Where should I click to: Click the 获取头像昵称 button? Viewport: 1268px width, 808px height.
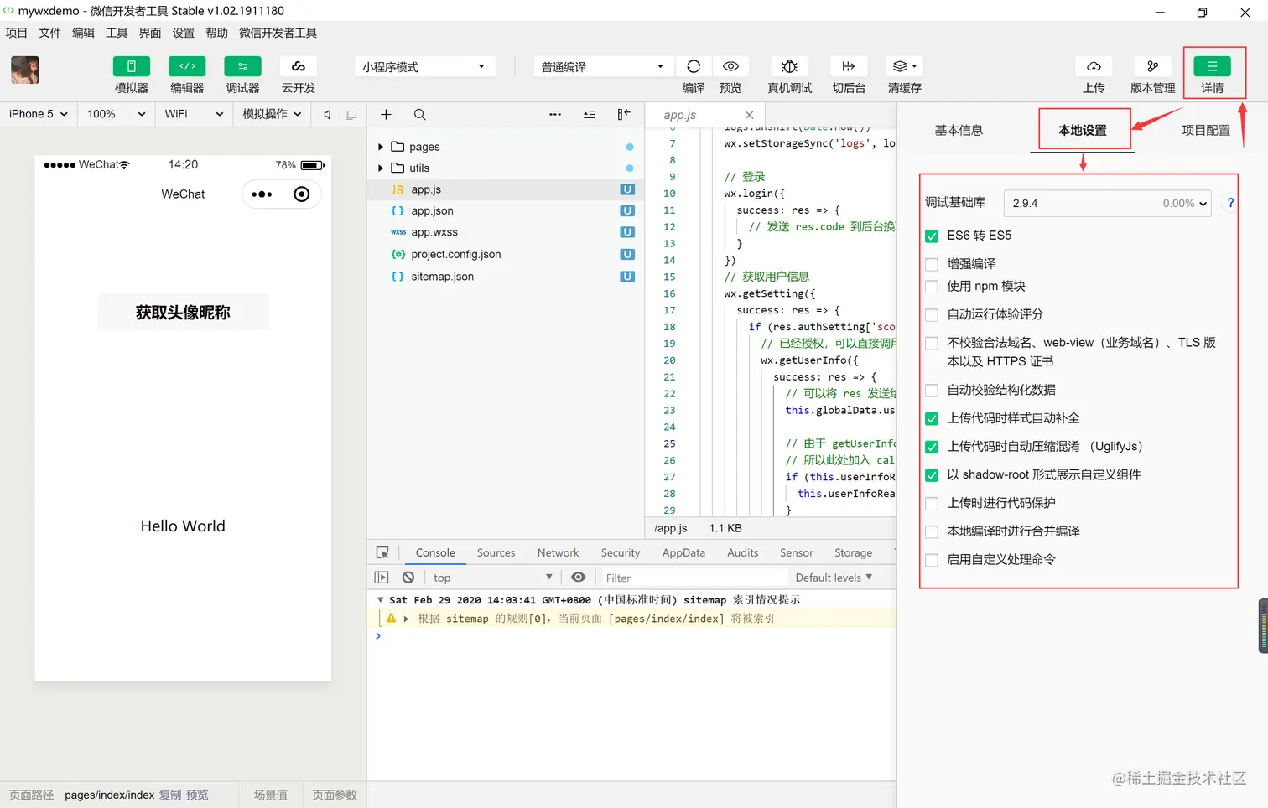coord(183,313)
